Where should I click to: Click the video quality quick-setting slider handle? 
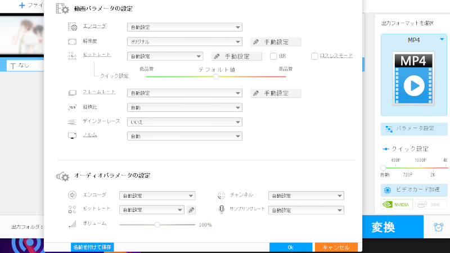coord(215,76)
